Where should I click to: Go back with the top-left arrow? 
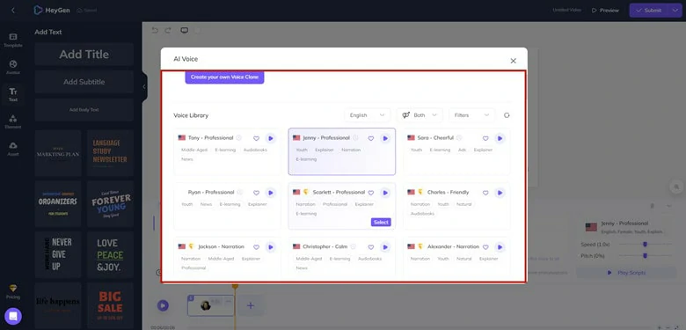coord(12,10)
